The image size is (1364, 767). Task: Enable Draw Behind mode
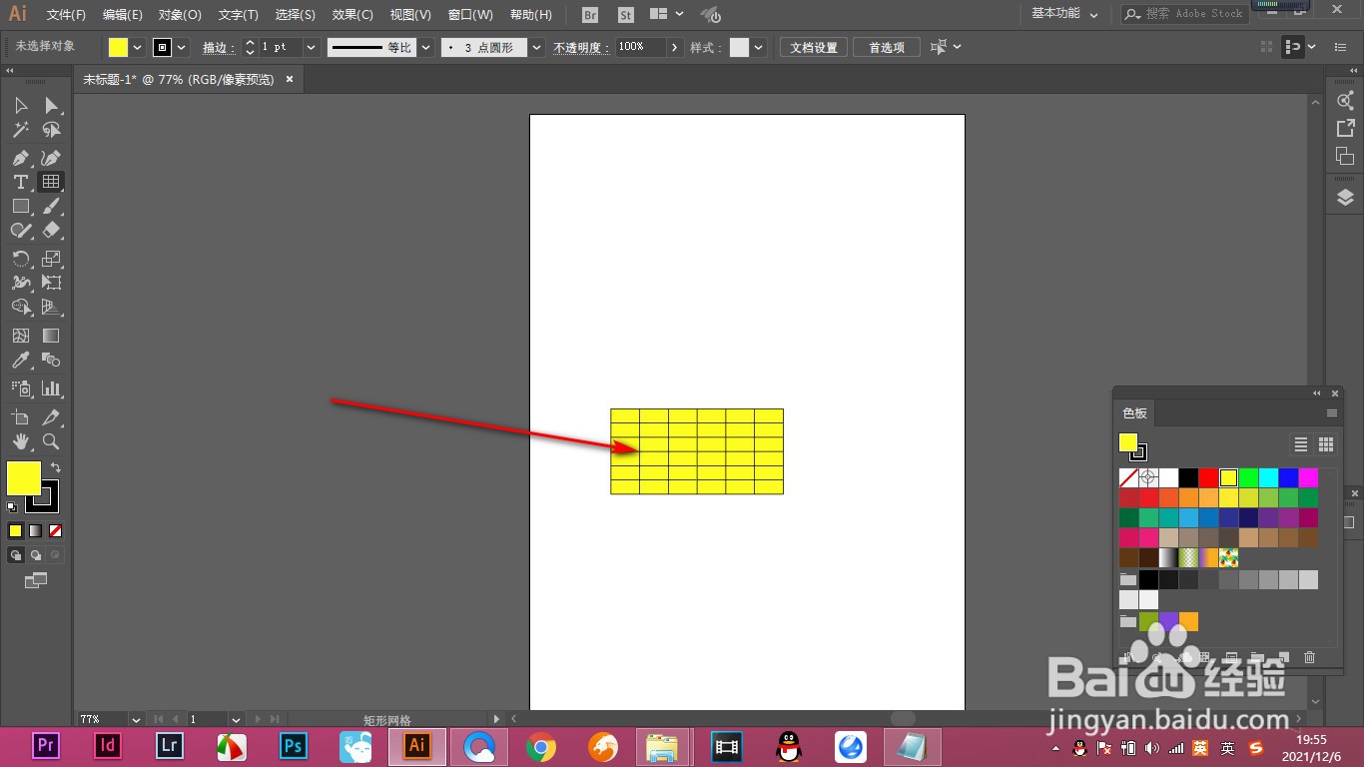tap(36, 554)
